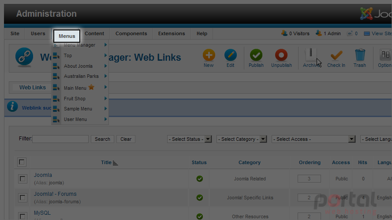Click the messages count icon
The image size is (392, 220).
(x=350, y=33)
